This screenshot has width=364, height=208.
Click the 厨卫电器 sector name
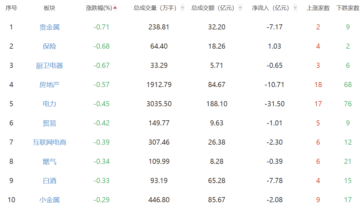[50, 66]
